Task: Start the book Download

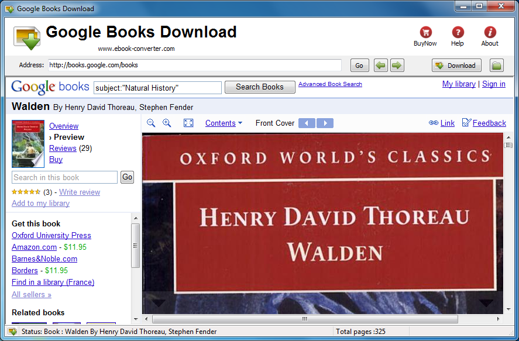Action: pos(456,66)
